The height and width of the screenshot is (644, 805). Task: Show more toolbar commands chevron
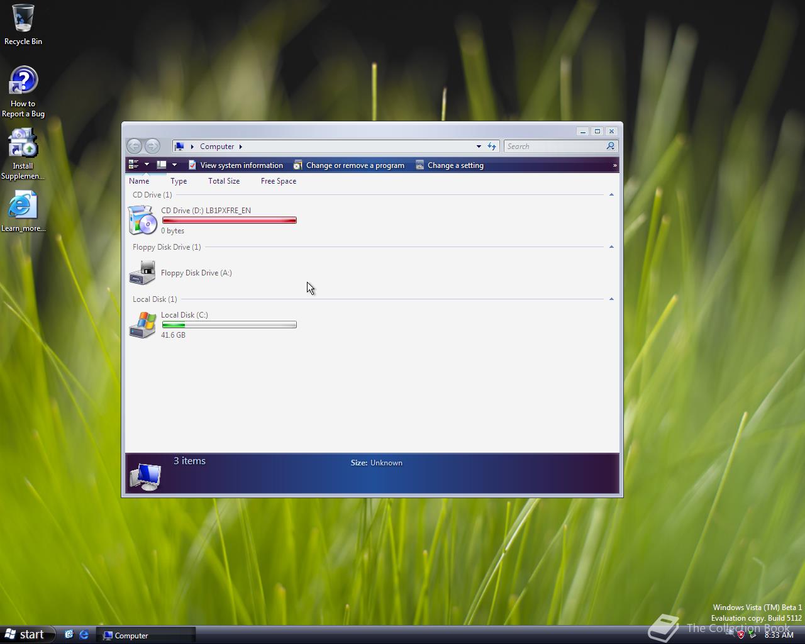point(614,165)
